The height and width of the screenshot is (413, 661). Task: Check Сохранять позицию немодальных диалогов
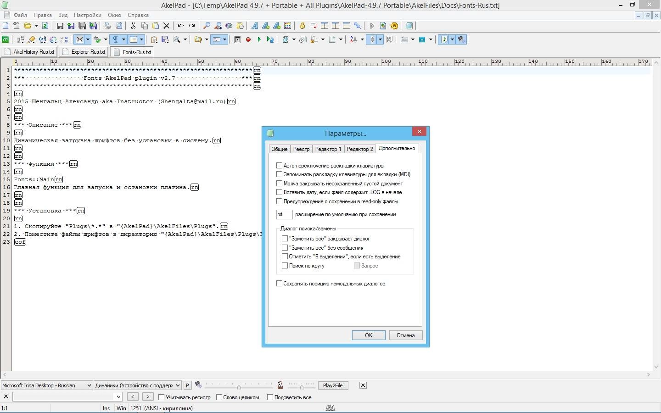[x=279, y=284]
